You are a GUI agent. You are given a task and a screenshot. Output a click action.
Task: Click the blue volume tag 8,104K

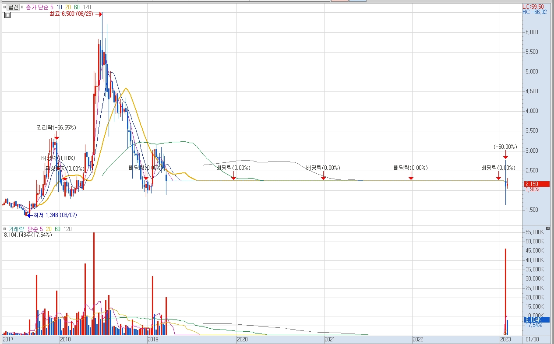(536, 319)
